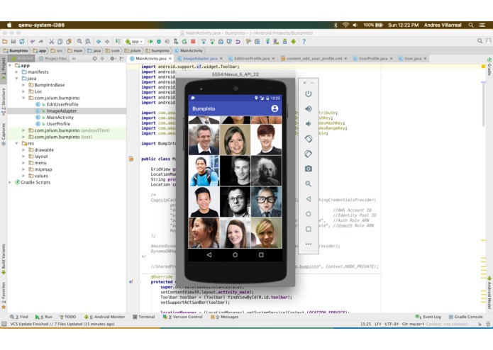493x350 pixels.
Task: Open the Gradle Console
Action: [465, 317]
